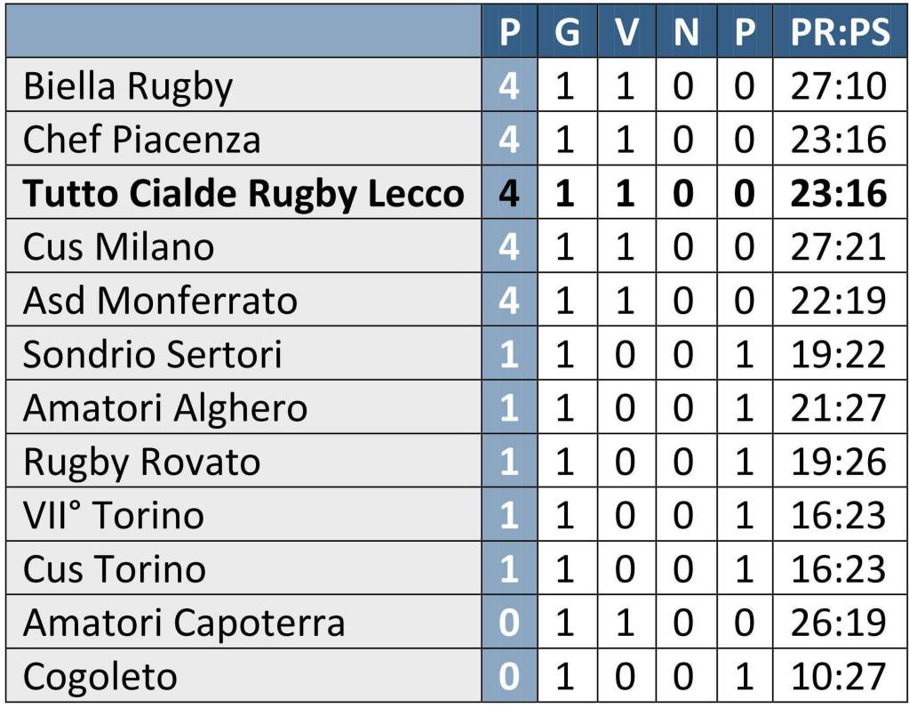
Task: Click Cus Milano's 27:21 score value
Action: tap(840, 246)
